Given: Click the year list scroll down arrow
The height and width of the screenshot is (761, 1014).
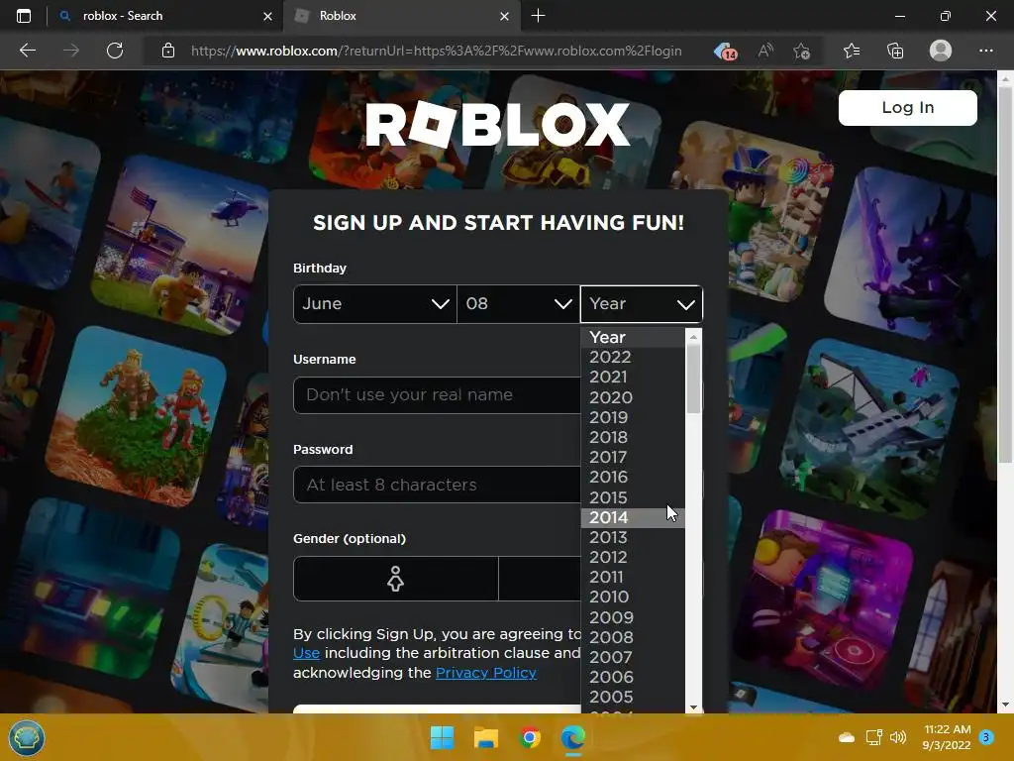Looking at the screenshot, I should (x=693, y=707).
